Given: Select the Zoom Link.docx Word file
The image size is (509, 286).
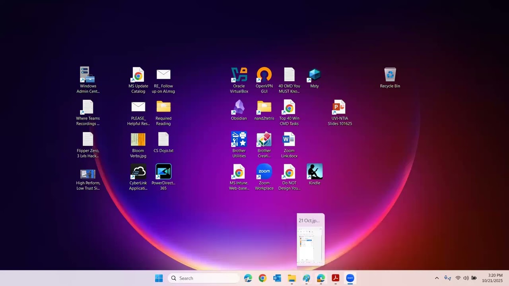Looking at the screenshot, I should click(289, 145).
